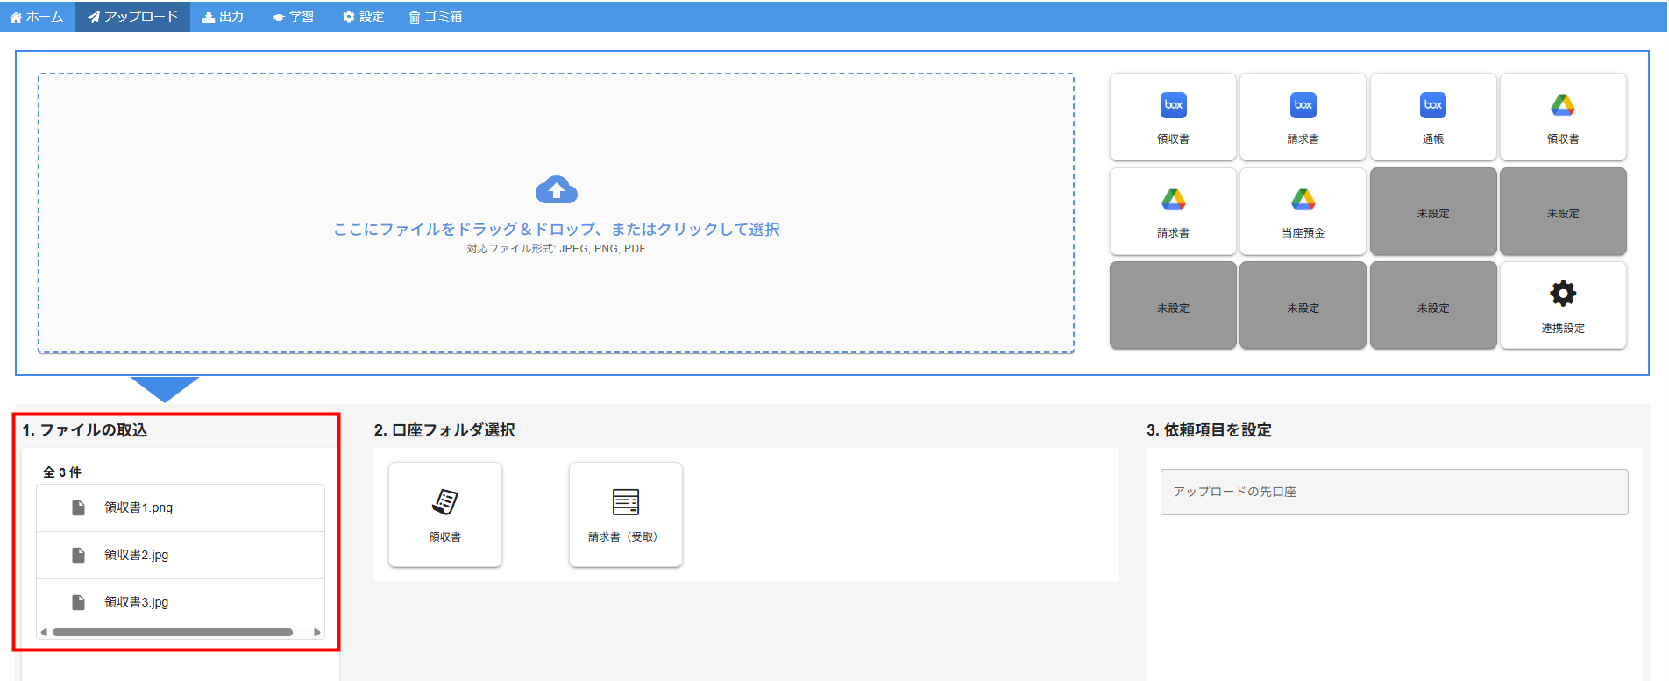Open the ゴミ箱 trash page
The height and width of the screenshot is (681, 1669).
coord(436,17)
